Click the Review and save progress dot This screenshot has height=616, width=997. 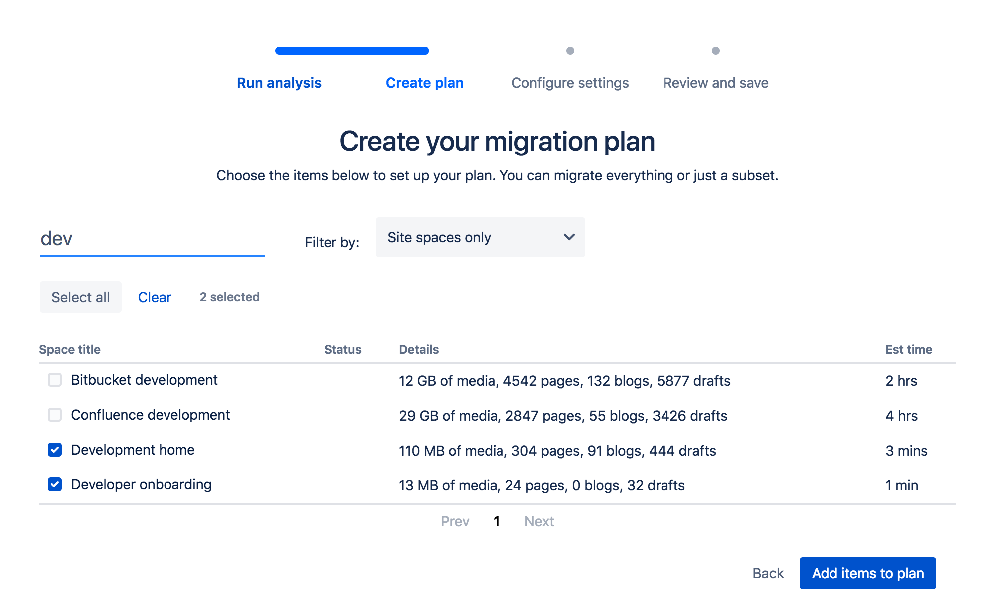click(x=716, y=51)
